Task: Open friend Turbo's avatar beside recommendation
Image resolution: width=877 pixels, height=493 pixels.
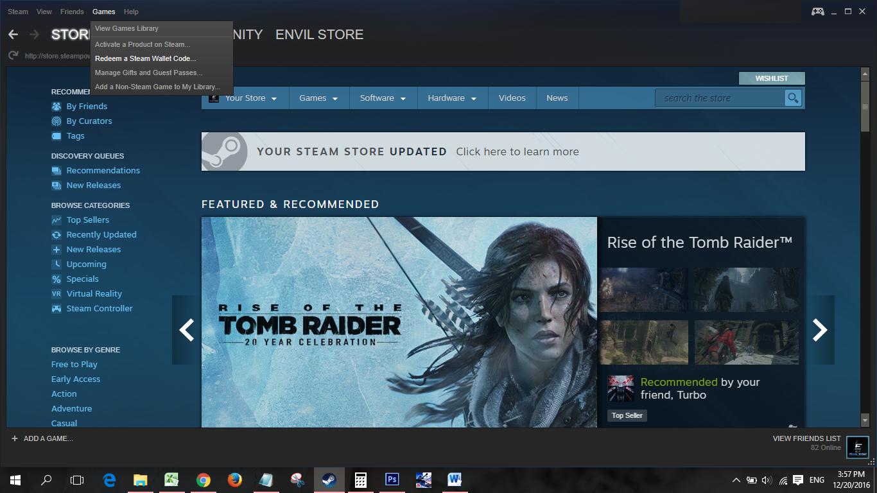Action: pos(621,388)
